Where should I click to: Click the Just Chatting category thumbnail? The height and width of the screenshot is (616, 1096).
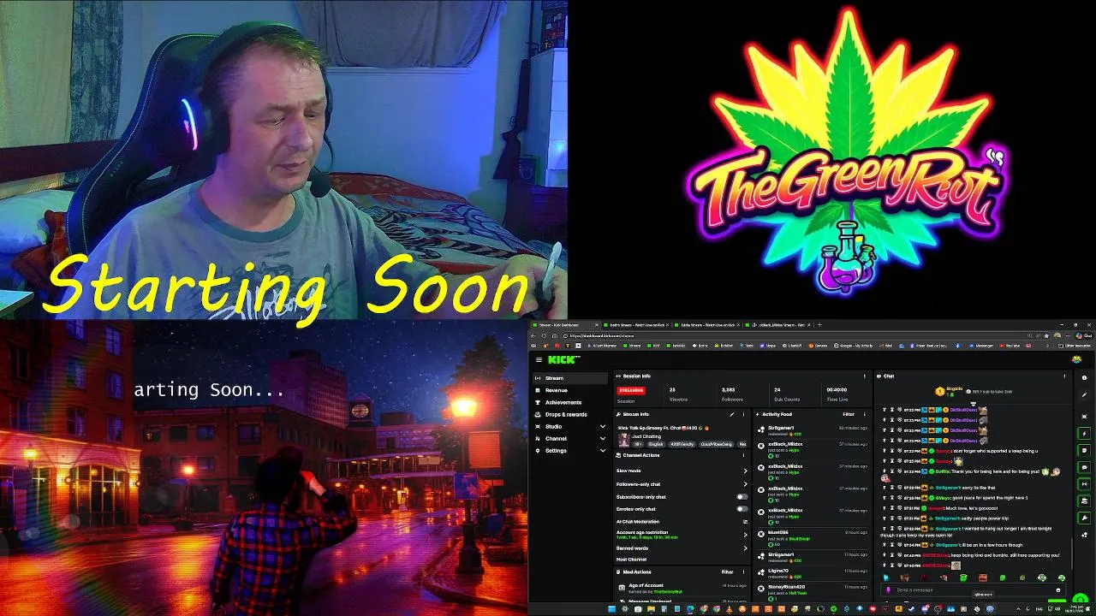[x=623, y=441]
